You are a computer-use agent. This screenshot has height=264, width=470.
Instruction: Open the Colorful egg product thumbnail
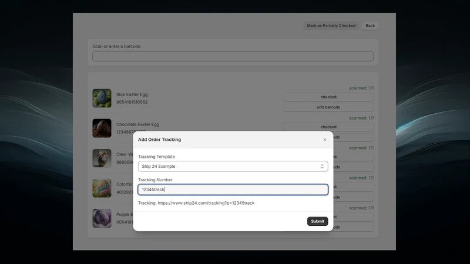[102, 188]
